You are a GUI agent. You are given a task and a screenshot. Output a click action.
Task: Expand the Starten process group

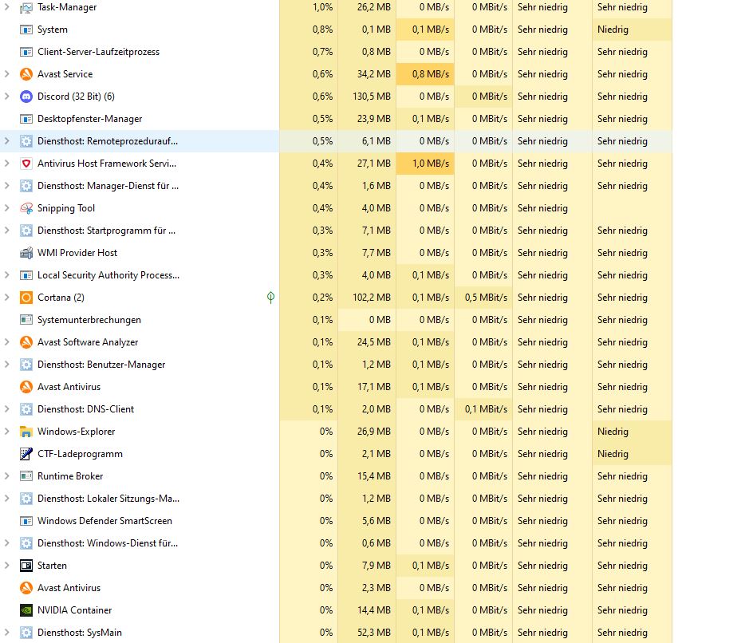(x=6, y=566)
